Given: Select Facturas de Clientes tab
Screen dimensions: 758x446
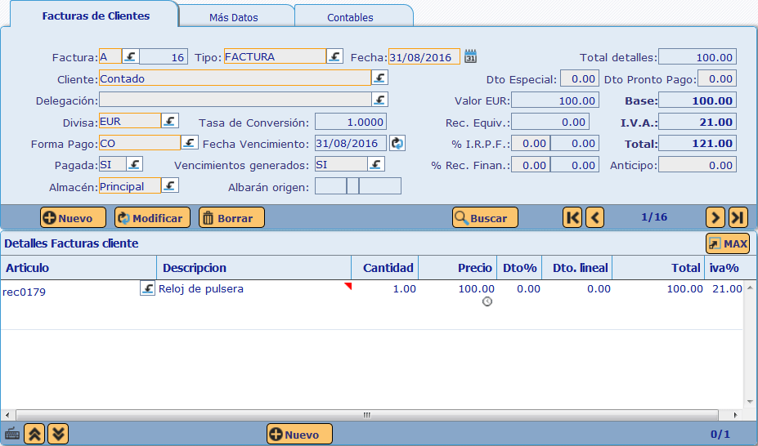Looking at the screenshot, I should click(96, 16).
